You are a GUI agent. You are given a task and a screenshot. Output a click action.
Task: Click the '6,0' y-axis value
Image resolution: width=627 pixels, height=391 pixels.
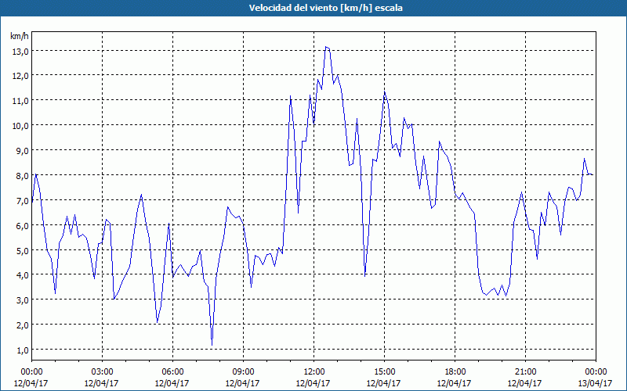(x=22, y=226)
